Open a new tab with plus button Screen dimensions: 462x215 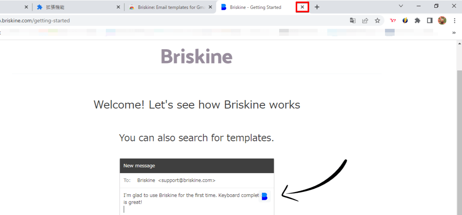pyautogui.click(x=317, y=7)
